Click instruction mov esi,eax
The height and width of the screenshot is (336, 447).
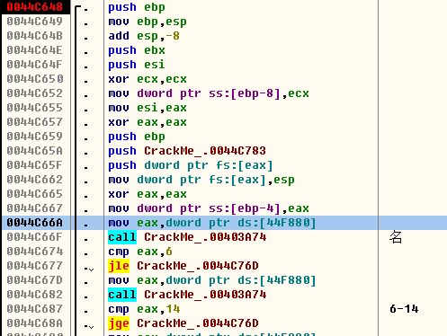coord(148,108)
